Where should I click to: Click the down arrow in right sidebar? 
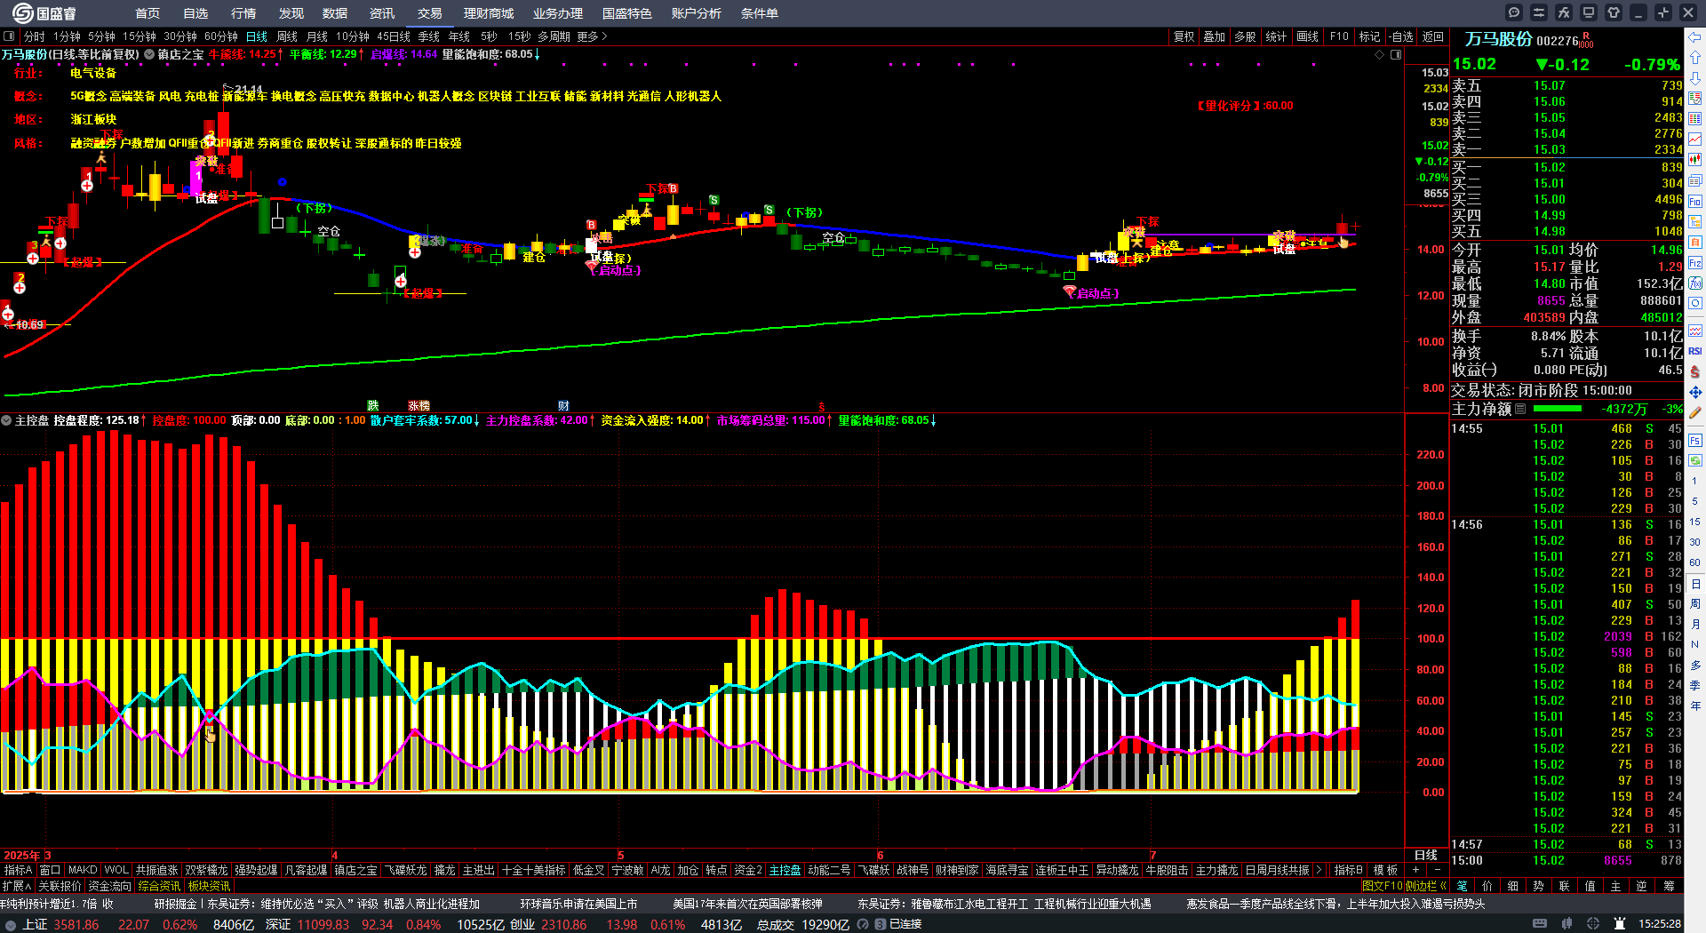pyautogui.click(x=1695, y=77)
